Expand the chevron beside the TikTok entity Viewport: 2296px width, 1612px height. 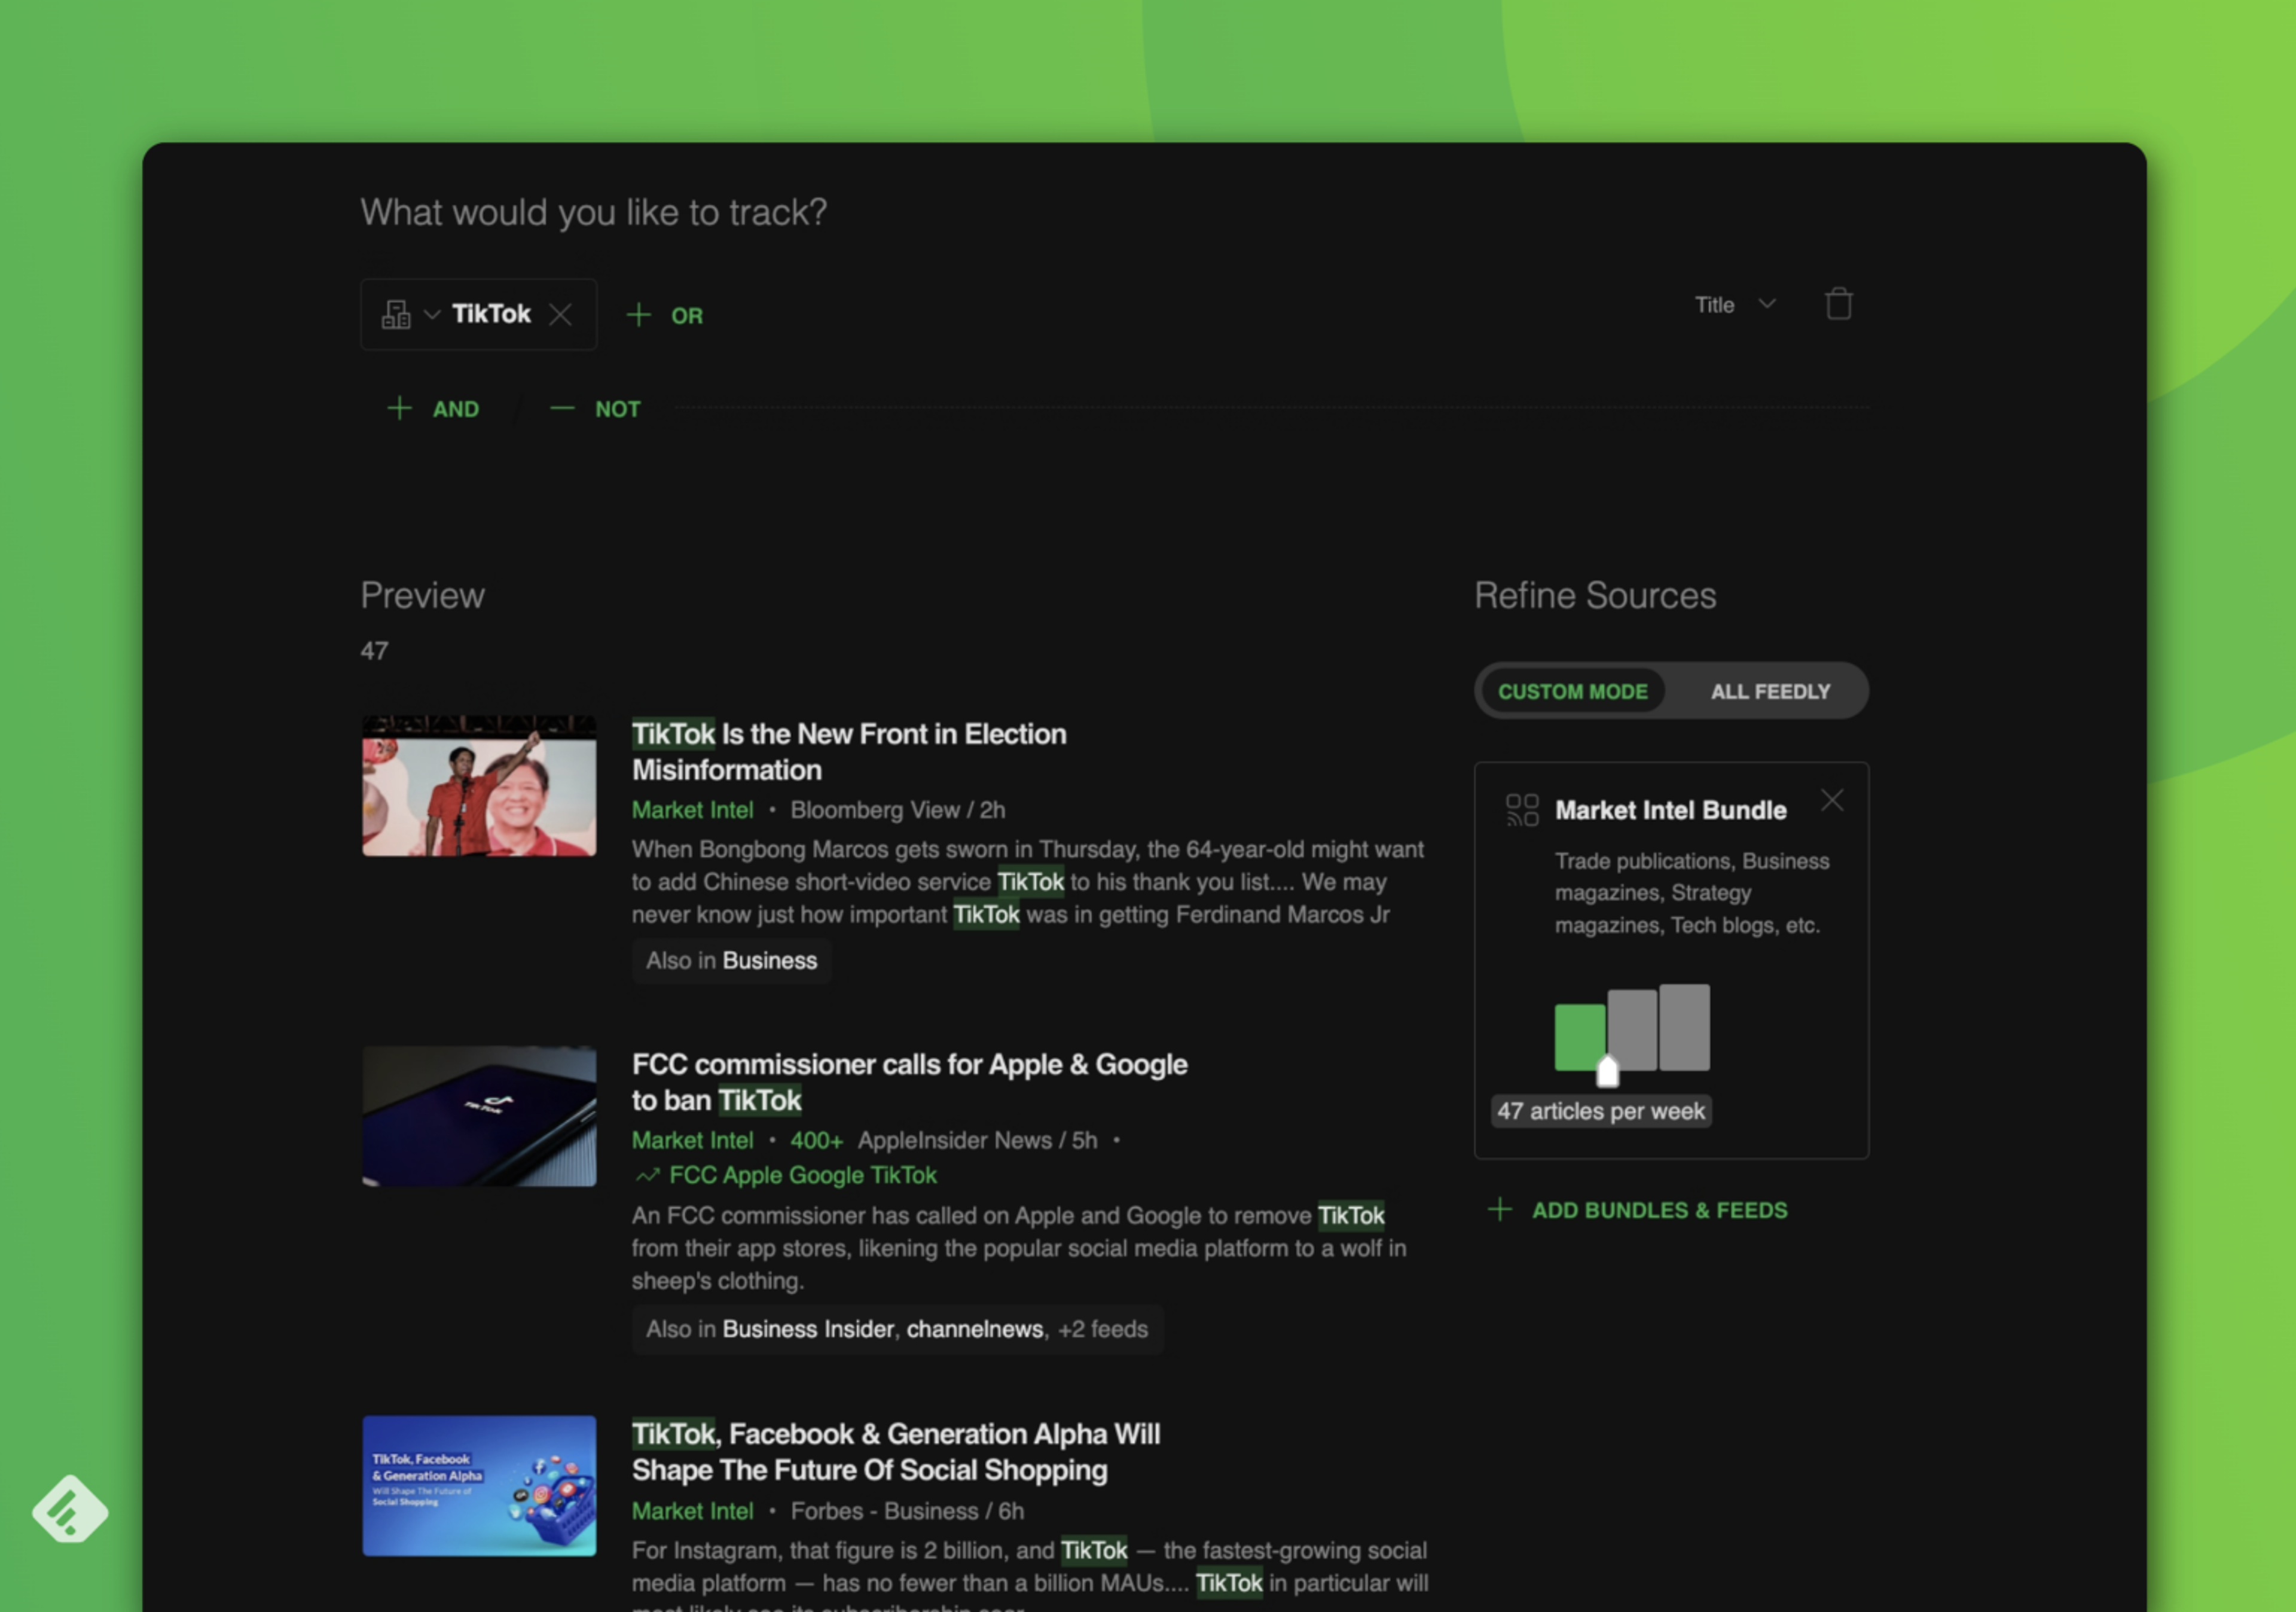[432, 314]
